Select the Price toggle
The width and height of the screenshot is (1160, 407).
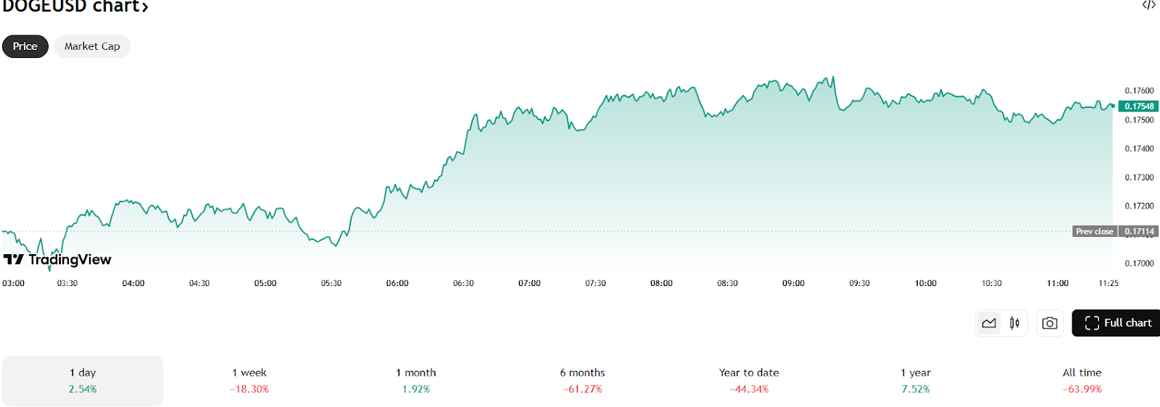(25, 46)
